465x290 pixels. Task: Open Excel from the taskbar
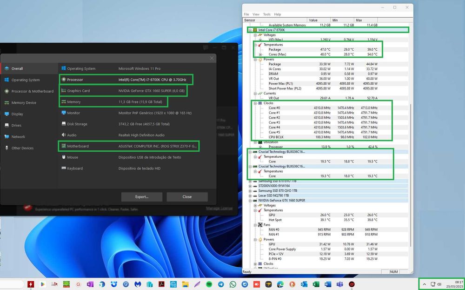[316, 284]
